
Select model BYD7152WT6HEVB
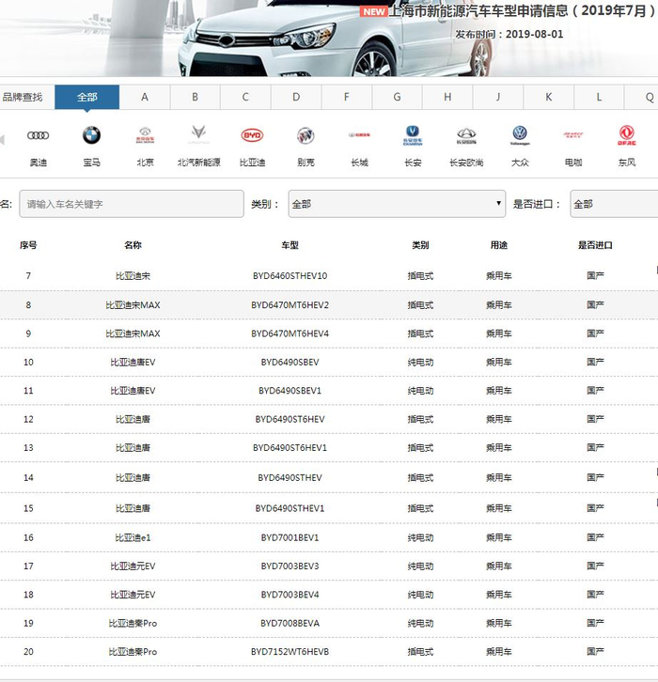290,652
